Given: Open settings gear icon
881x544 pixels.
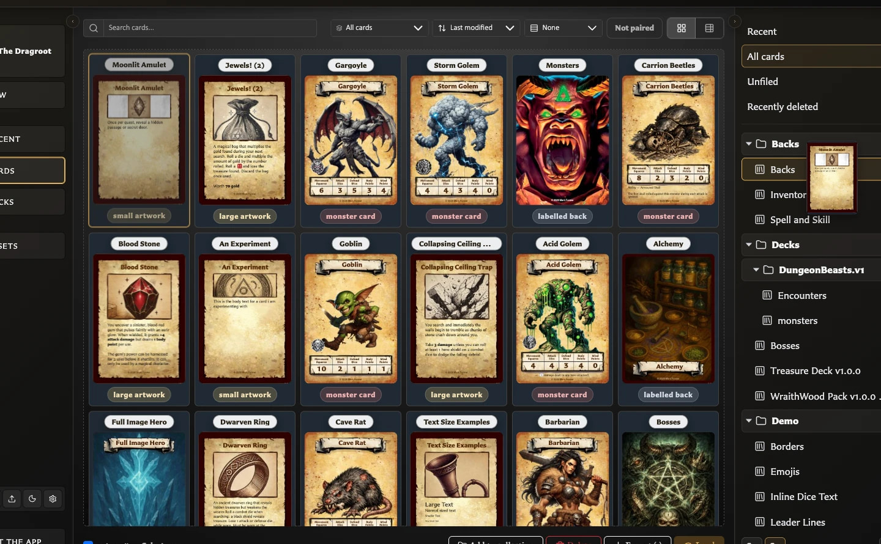Looking at the screenshot, I should tap(53, 499).
